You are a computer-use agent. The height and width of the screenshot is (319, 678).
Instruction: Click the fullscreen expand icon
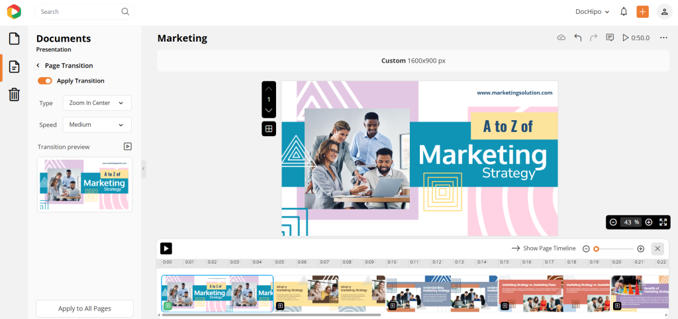pos(663,223)
